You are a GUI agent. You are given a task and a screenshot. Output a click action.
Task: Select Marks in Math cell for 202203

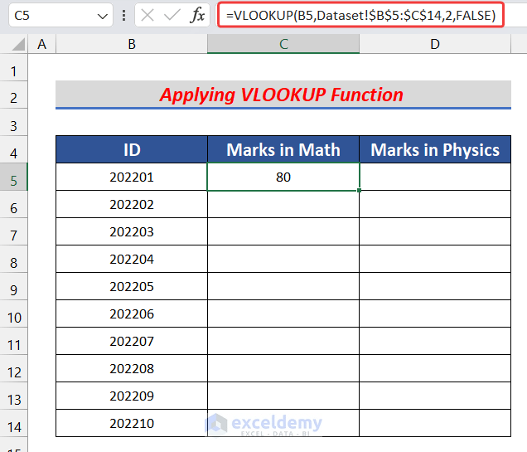tap(283, 231)
